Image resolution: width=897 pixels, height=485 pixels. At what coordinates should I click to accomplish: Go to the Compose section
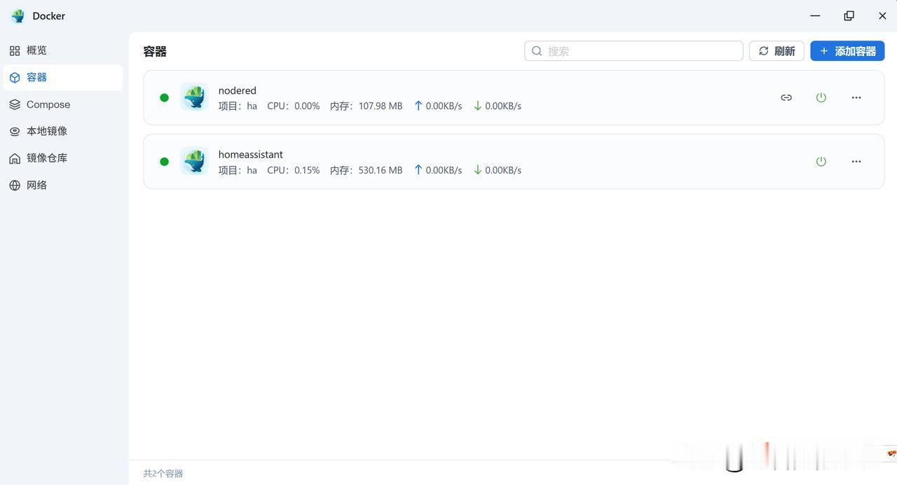click(x=63, y=104)
